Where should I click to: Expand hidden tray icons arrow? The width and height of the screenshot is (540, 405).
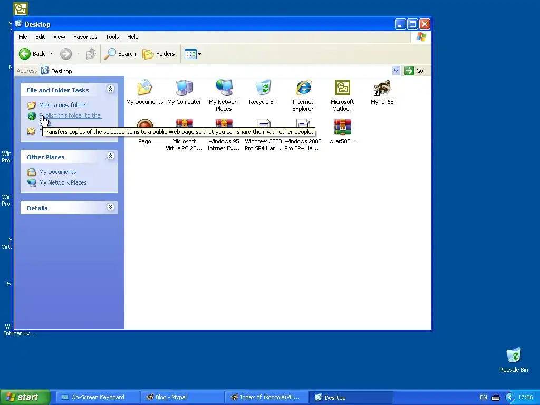pyautogui.click(x=510, y=398)
